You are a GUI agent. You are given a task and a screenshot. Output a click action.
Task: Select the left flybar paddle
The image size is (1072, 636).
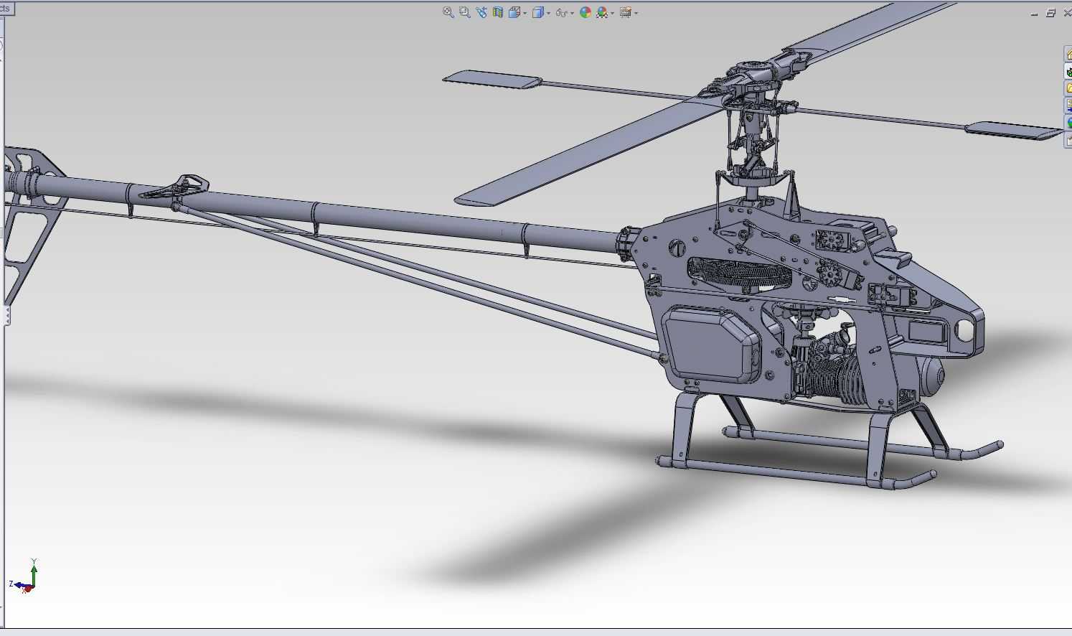(x=493, y=79)
